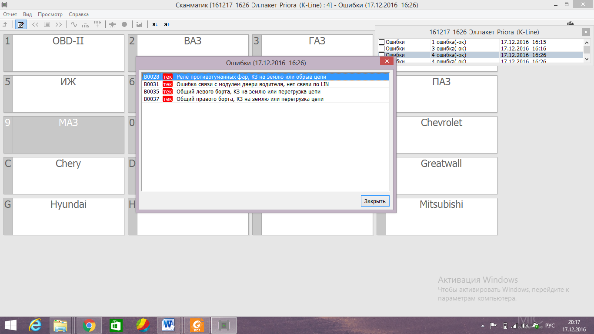The height and width of the screenshot is (334, 594).
Task: Click the round record icon in toolbar
Action: [124, 24]
